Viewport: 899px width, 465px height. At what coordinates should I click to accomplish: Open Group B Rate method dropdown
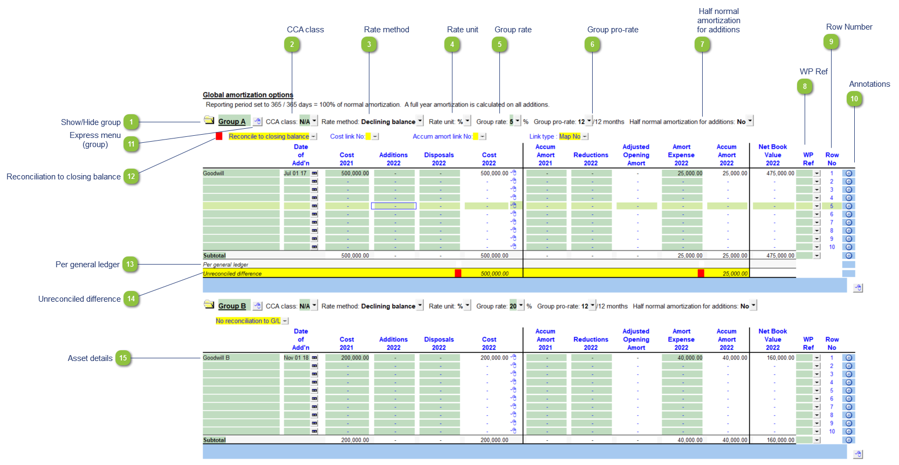tap(420, 306)
